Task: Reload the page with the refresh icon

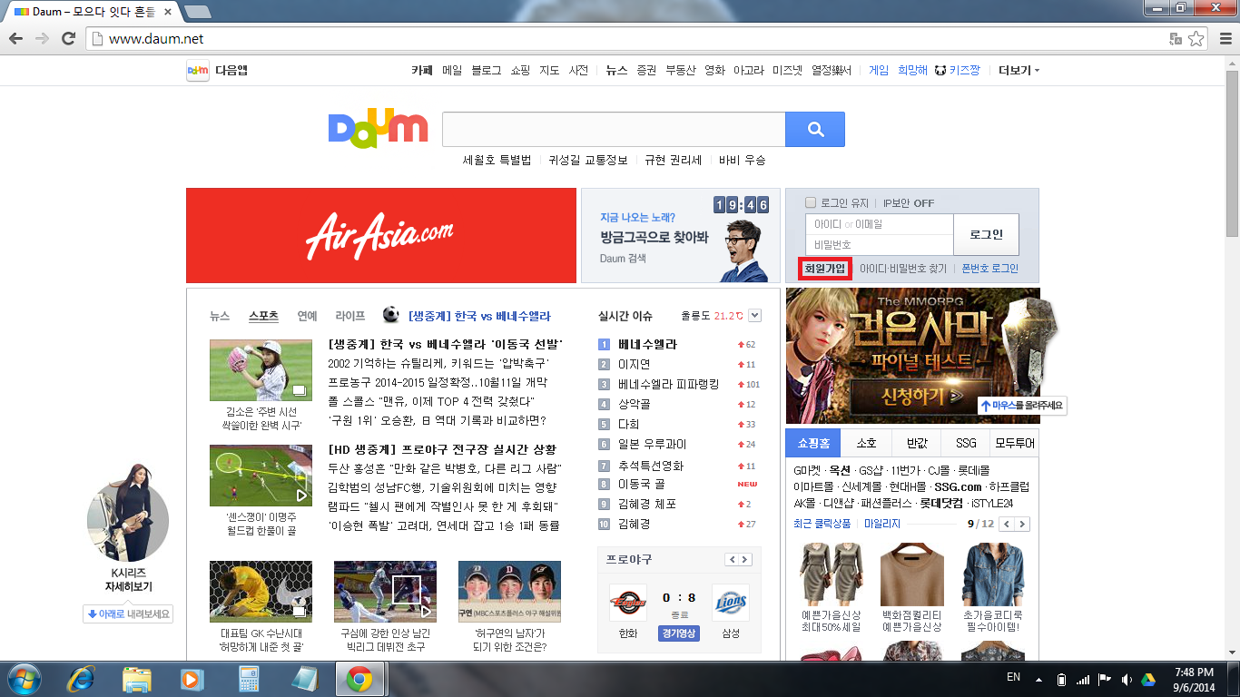Action: coord(68,39)
